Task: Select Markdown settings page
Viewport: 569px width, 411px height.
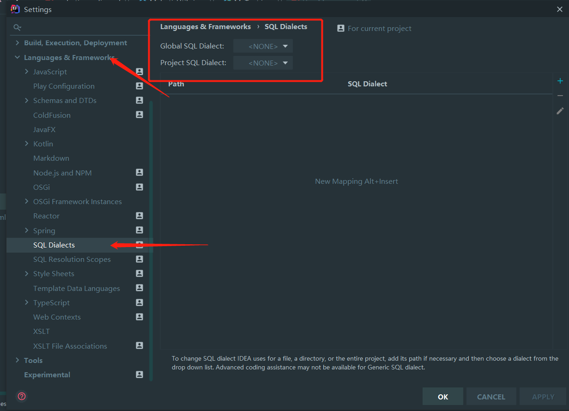Action: coord(51,158)
